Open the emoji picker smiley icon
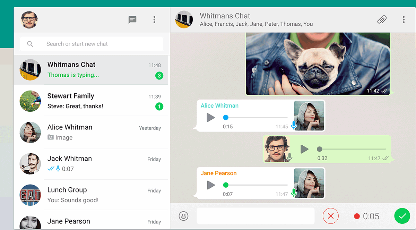416x230 pixels. tap(183, 216)
